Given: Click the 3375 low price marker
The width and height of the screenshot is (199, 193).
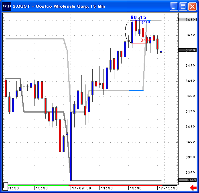Looking at the screenshot, I should tap(187, 180).
